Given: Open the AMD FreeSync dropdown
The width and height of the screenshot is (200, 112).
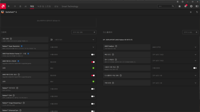Looking at the screenshot, I should coord(195,47).
